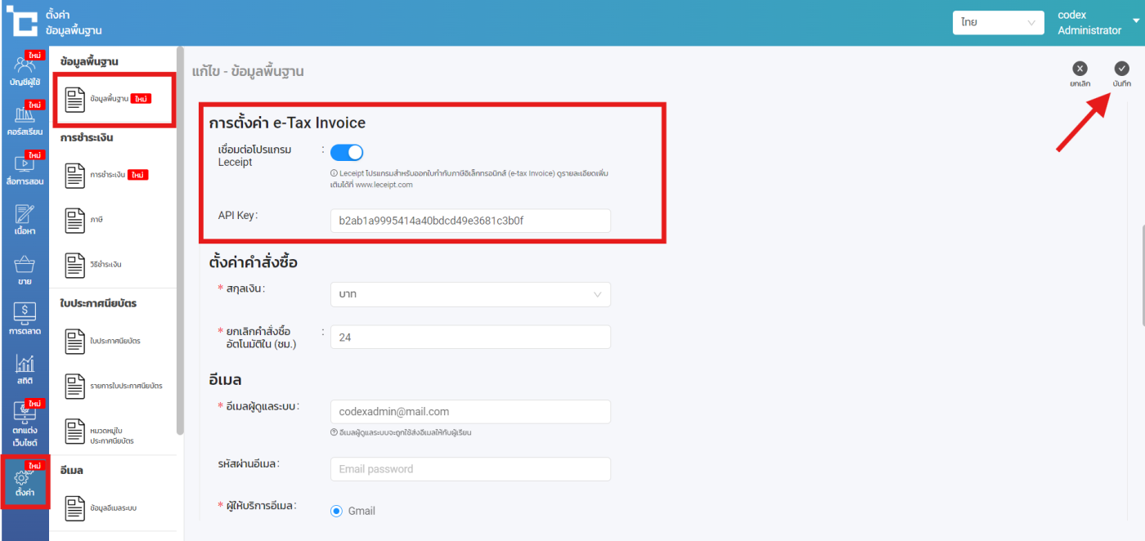The width and height of the screenshot is (1145, 541).
Task: Click the Email password input field
Action: coord(470,469)
